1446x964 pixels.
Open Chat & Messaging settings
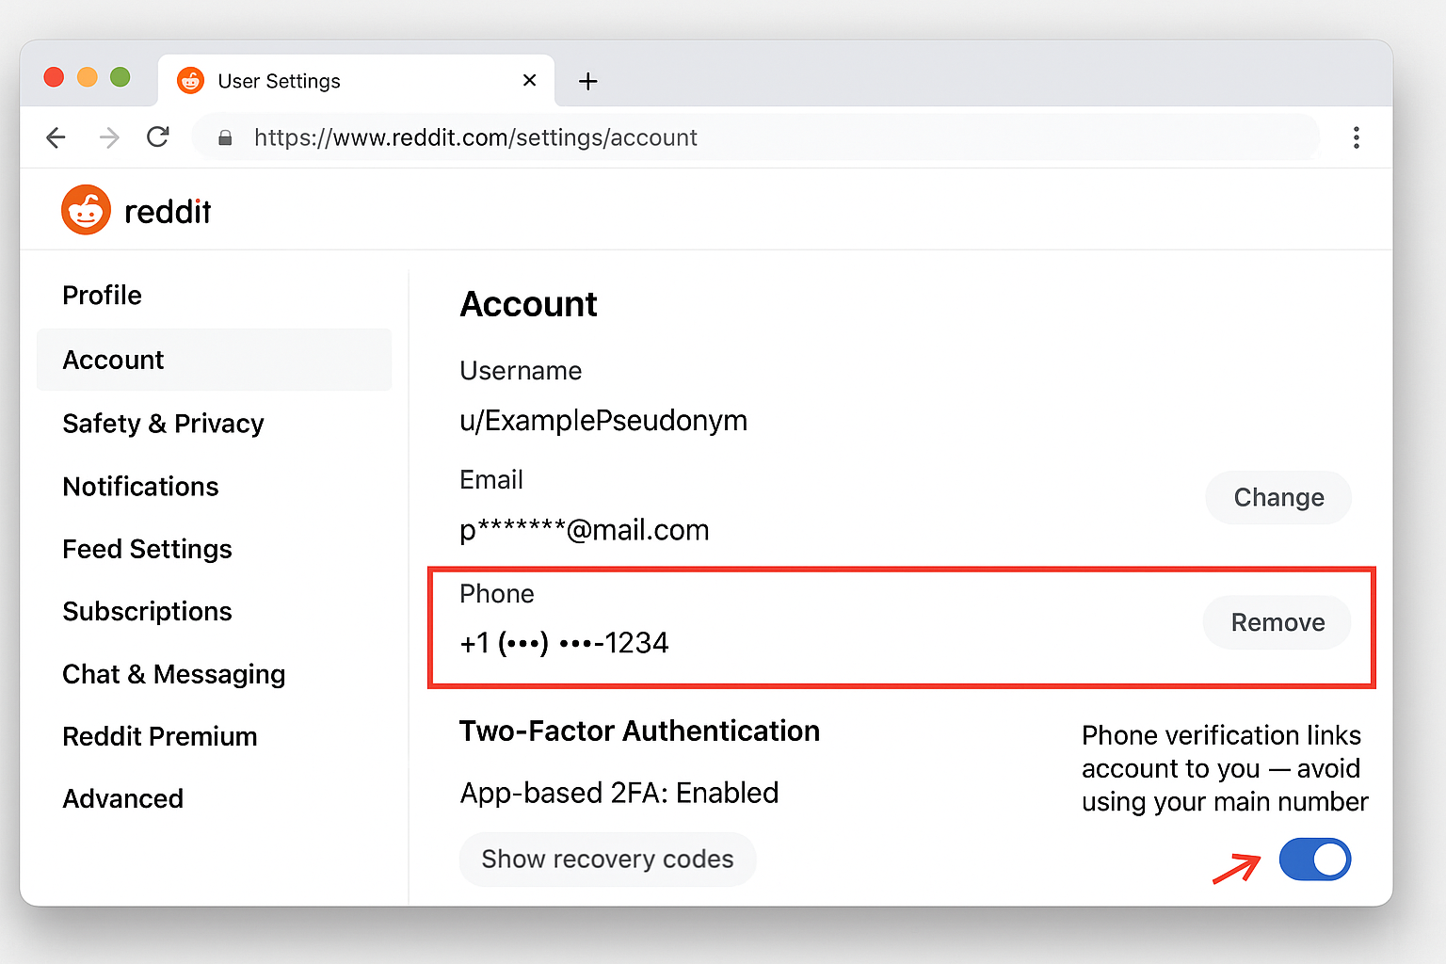[173, 674]
